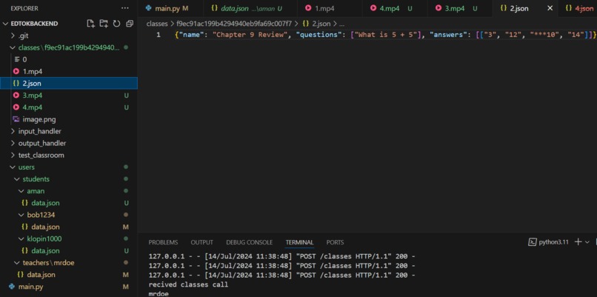The image size is (597, 297).
Task: Select 2.json in the file tree
Action: (69, 84)
